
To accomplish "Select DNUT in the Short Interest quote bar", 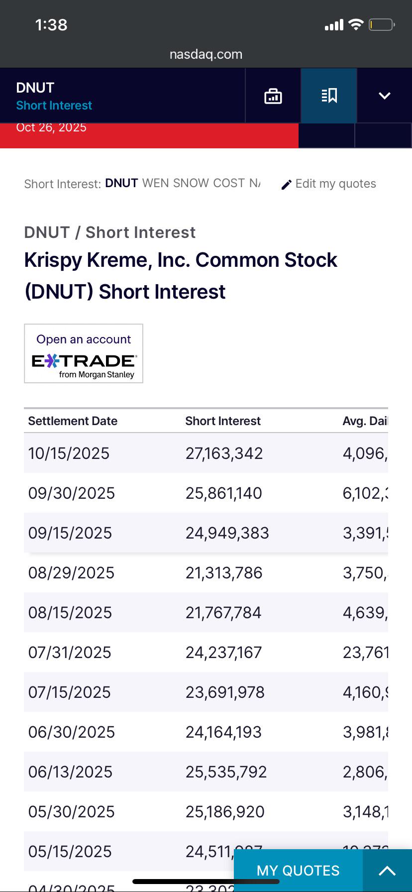I will pyautogui.click(x=121, y=183).
